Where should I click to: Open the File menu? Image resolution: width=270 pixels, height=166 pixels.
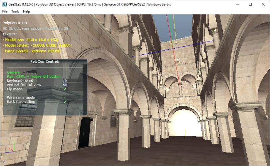point(5,11)
